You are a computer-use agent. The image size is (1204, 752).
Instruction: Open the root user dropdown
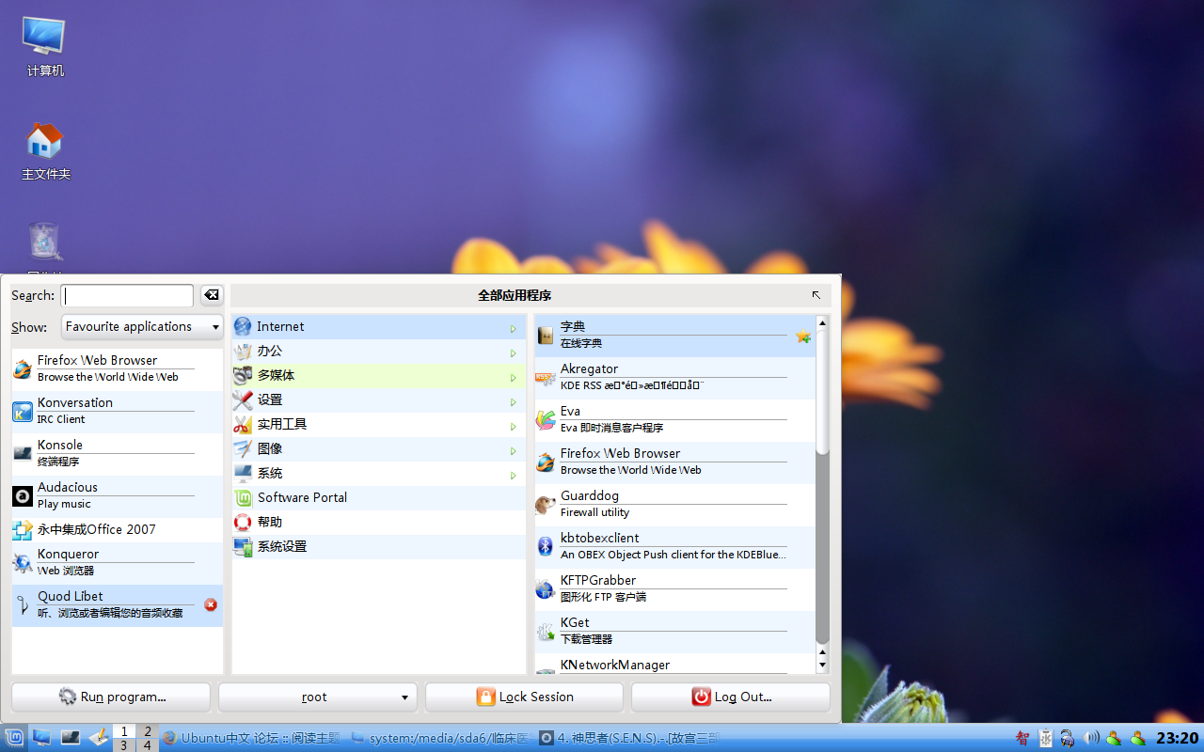(x=317, y=697)
